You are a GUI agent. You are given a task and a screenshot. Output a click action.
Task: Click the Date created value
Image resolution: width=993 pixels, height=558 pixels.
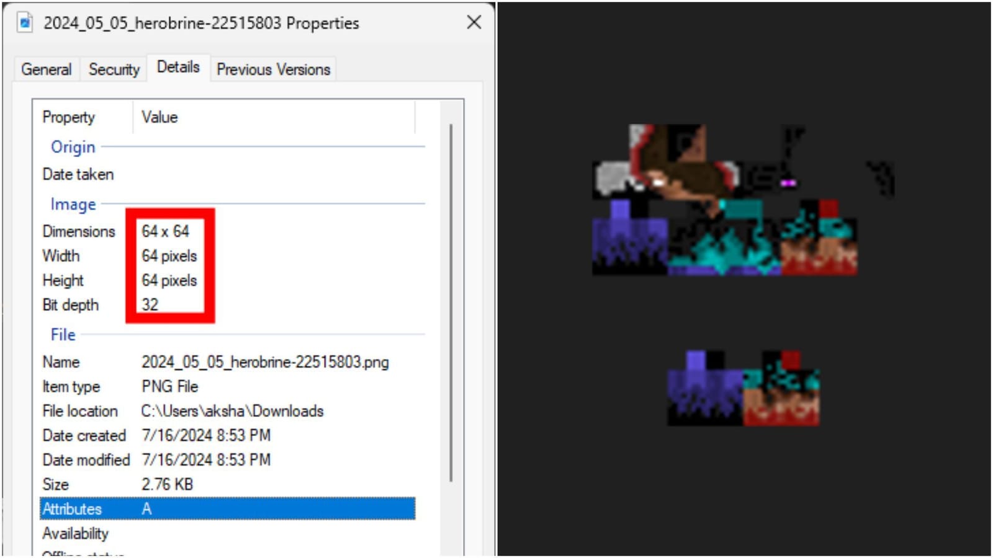pyautogui.click(x=206, y=435)
